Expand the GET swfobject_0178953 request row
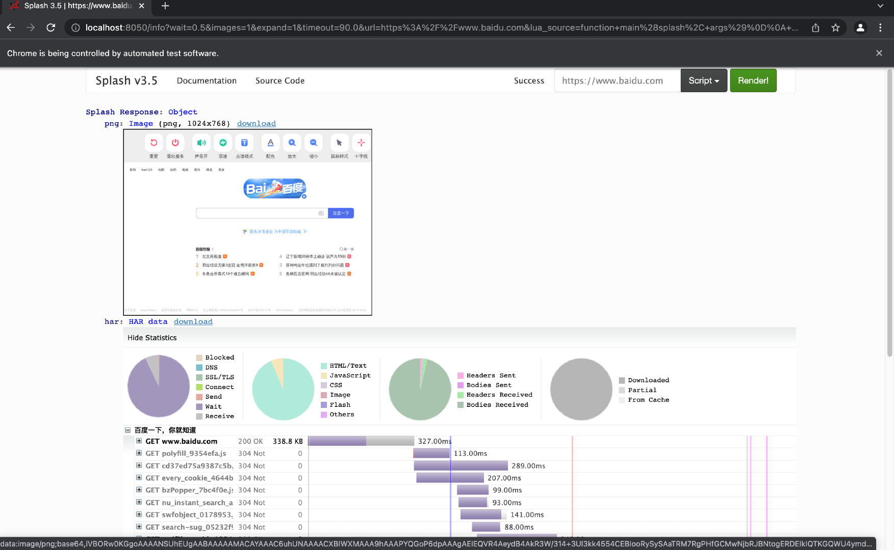Viewport: 894px width, 550px height. pos(139,514)
